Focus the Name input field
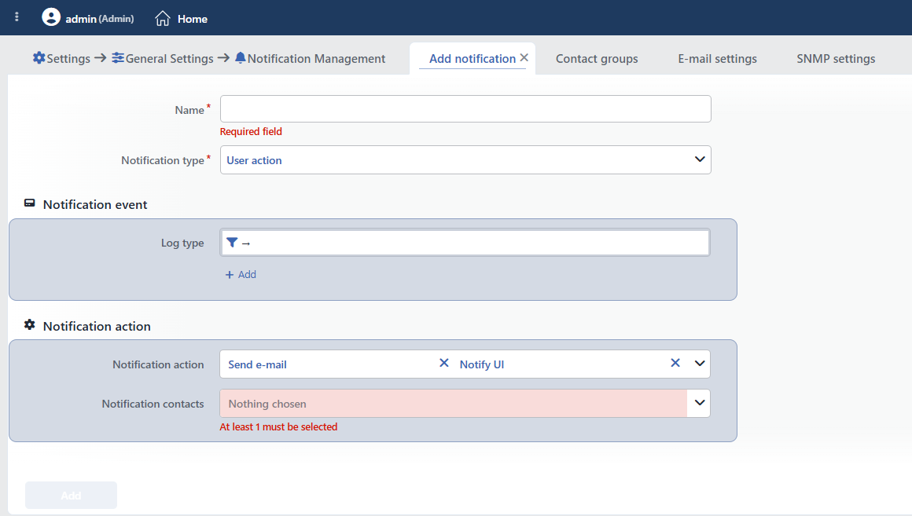 click(465, 108)
